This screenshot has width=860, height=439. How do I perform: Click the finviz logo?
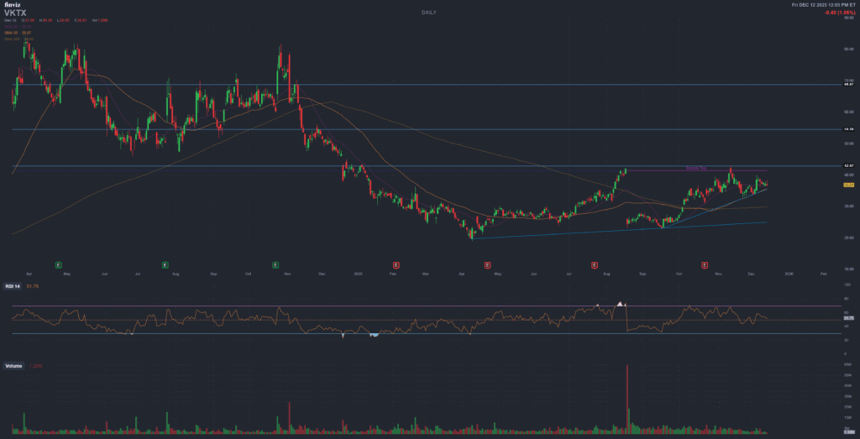click(x=14, y=5)
